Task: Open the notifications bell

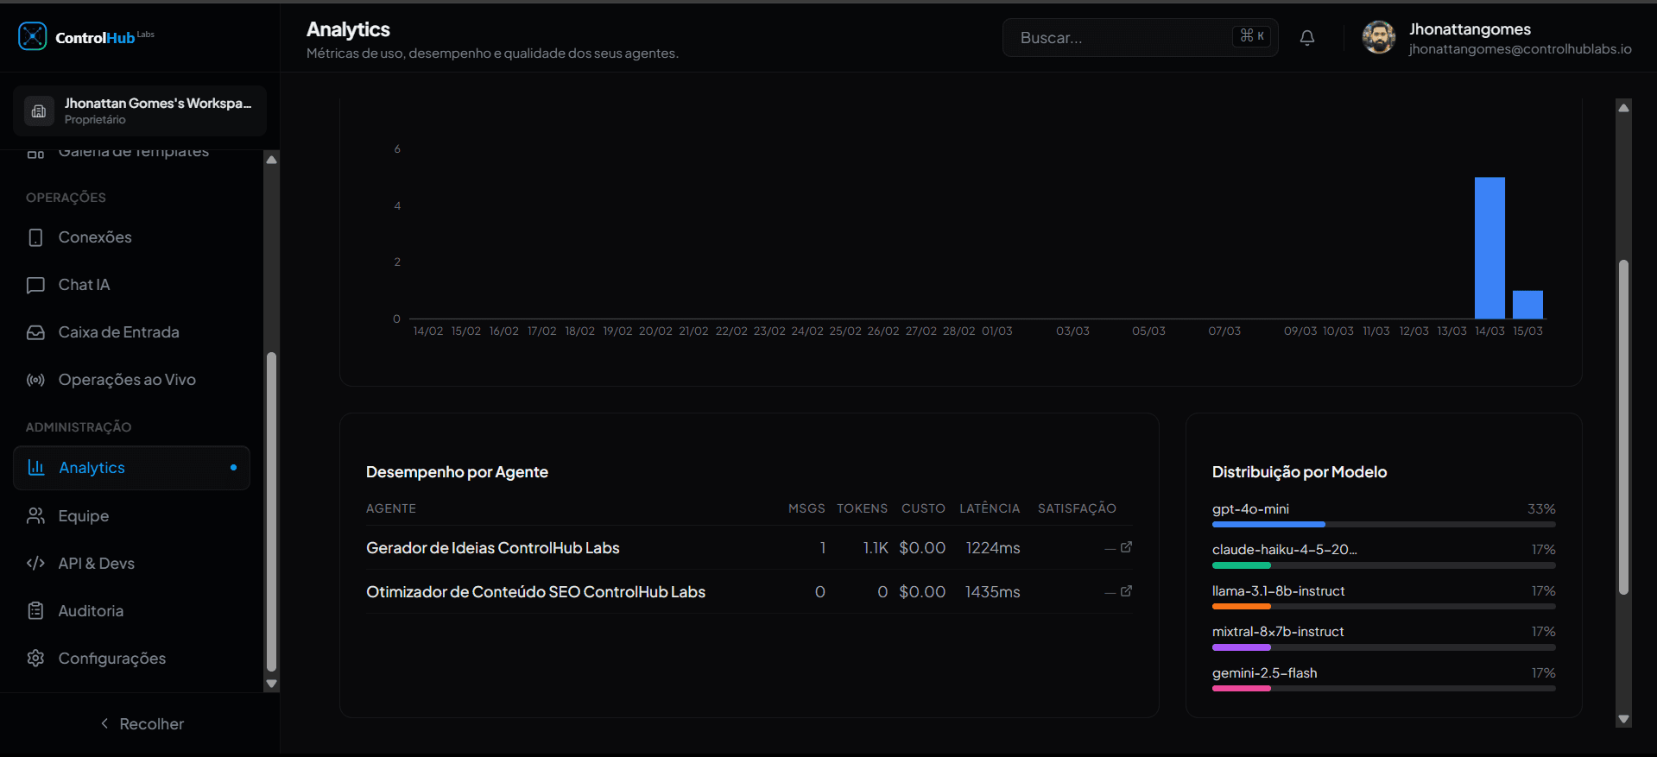Action: pyautogui.click(x=1307, y=37)
